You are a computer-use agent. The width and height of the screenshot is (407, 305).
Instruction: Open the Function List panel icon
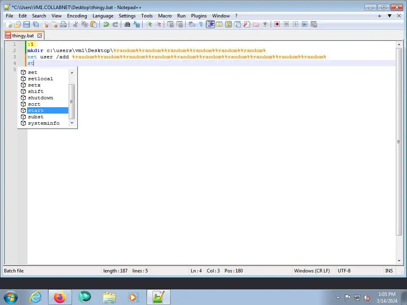pos(247,24)
